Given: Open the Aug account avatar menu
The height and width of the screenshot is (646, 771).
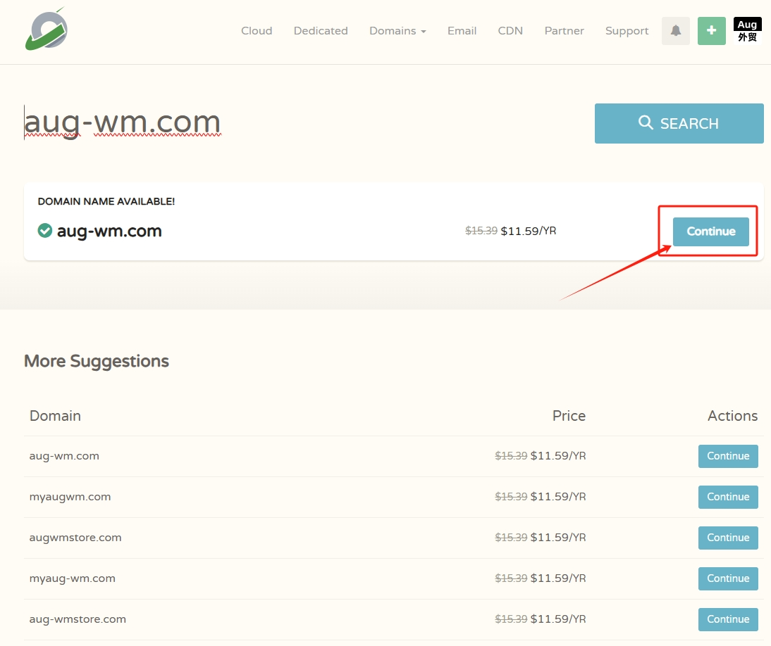Looking at the screenshot, I should (747, 31).
